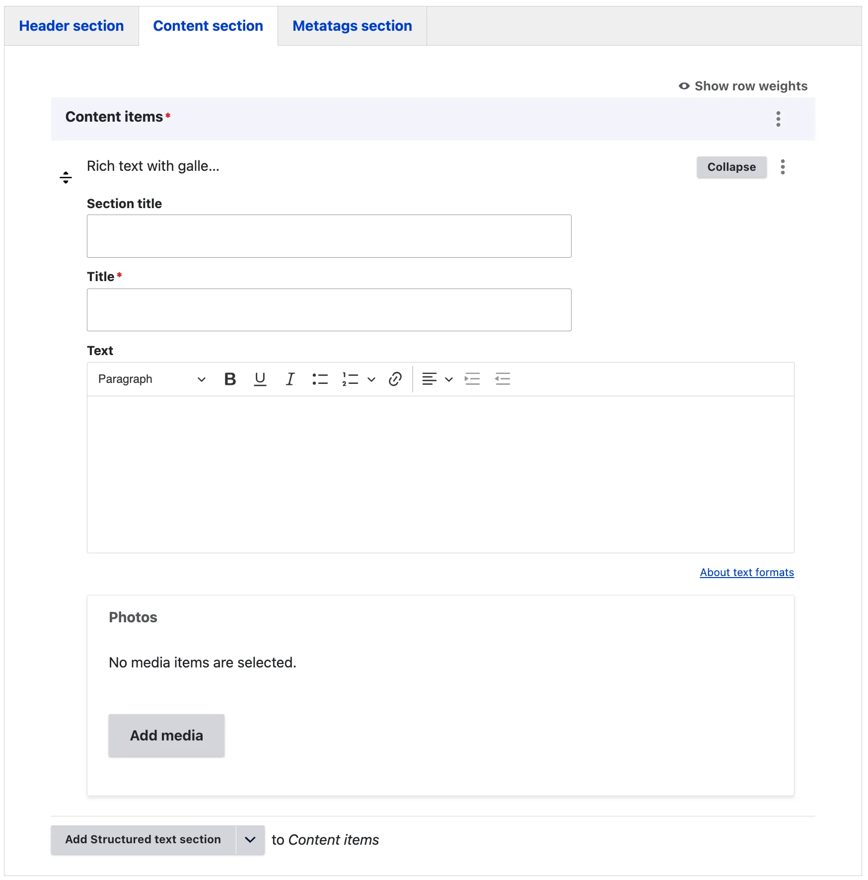
Task: Switch to the Header section tab
Action: (x=72, y=26)
